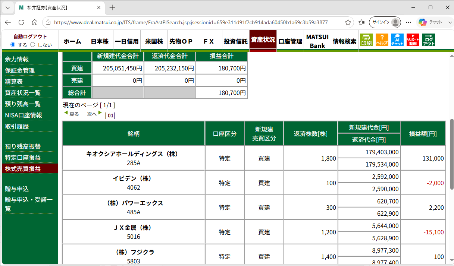The width and height of the screenshot is (454, 266).
Task: Open 特定口座損益 in the sidebar
Action: click(x=23, y=158)
